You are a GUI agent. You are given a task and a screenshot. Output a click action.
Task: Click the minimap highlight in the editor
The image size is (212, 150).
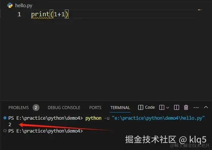[200, 10]
